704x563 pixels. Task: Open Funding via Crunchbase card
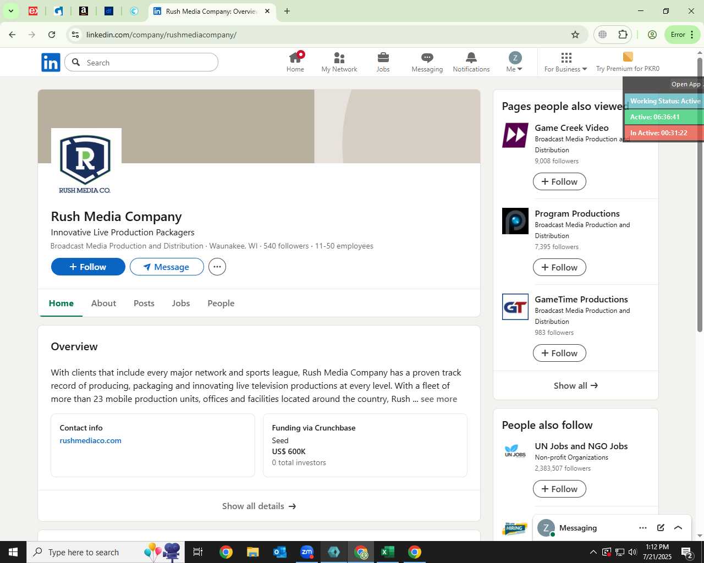[365, 445]
